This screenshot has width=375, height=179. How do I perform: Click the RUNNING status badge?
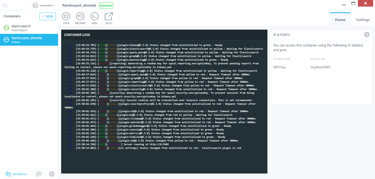click(106, 6)
